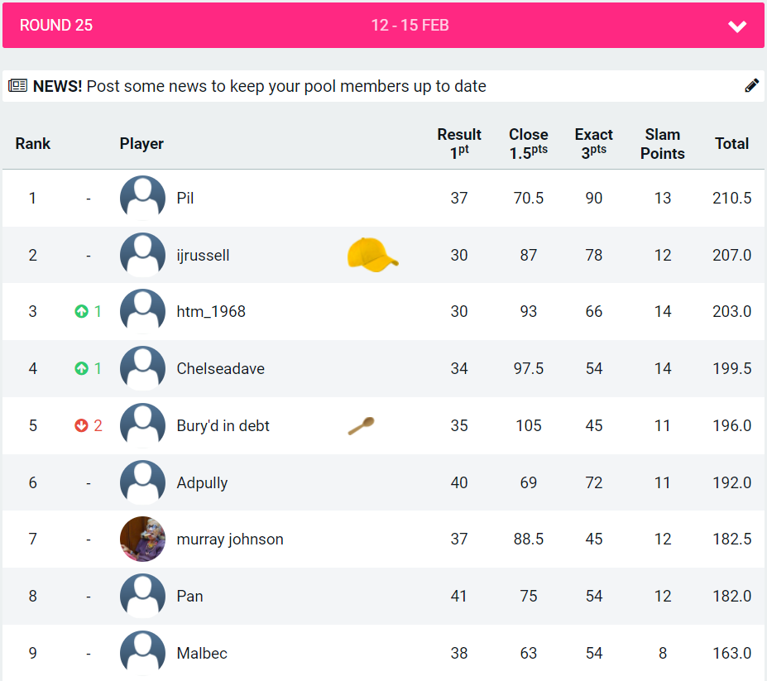Viewport: 767px width, 681px height.
Task: Select the Malbec player name
Action: [x=202, y=654]
